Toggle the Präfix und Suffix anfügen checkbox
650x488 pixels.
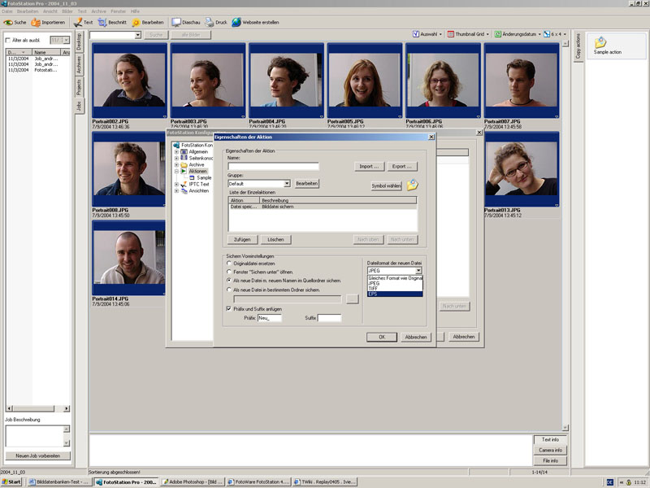click(229, 309)
